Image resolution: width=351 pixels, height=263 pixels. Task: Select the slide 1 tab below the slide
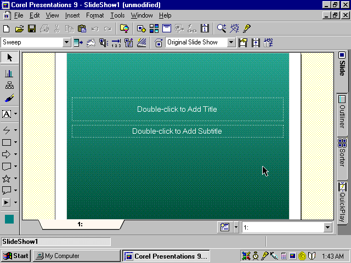point(81,224)
